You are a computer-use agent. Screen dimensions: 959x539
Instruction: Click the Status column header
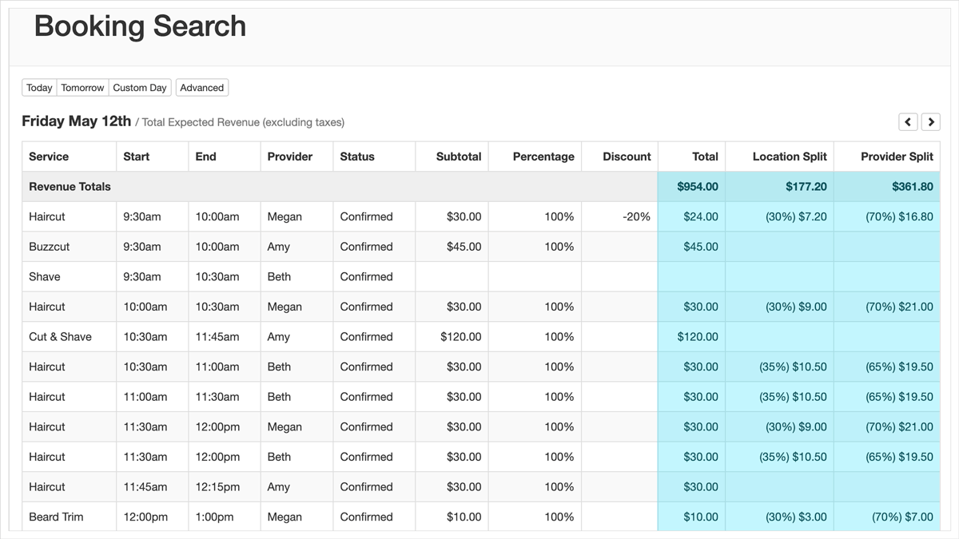(356, 157)
